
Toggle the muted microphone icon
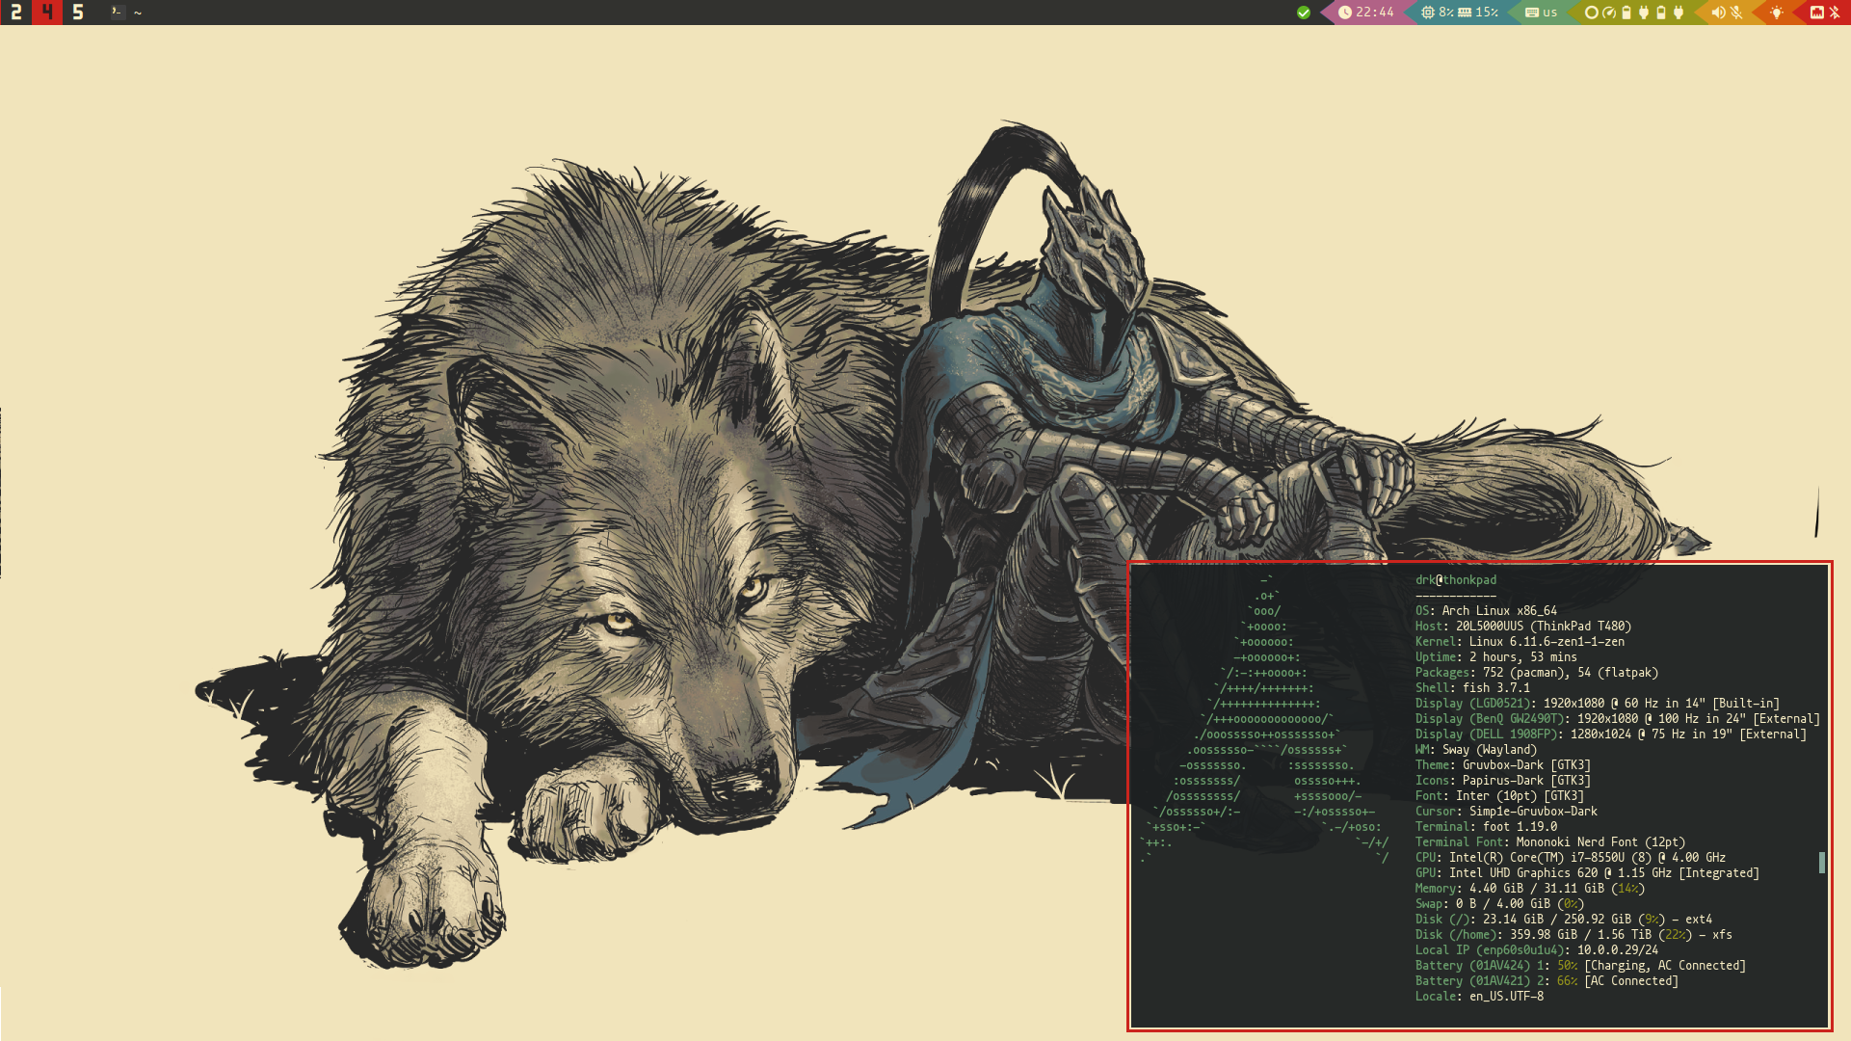(x=1736, y=13)
